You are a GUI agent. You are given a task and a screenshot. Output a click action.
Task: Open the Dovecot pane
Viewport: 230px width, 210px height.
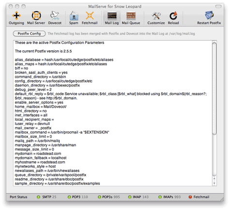click(55, 18)
